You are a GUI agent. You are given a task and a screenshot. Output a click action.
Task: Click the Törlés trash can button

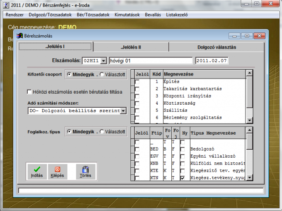85,171
